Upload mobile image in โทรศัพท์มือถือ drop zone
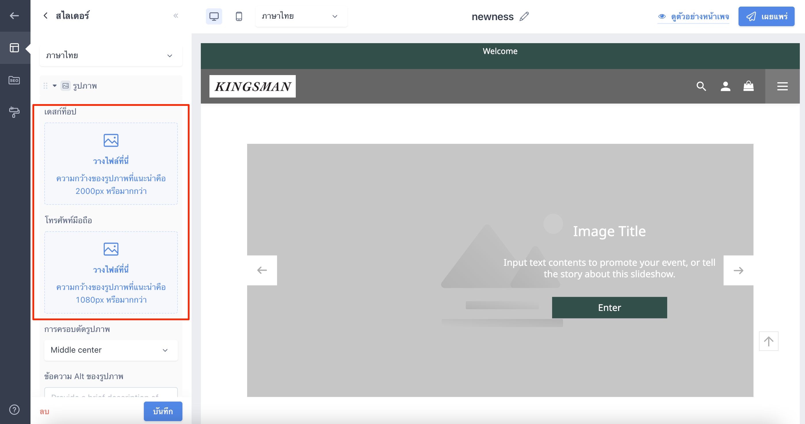 coord(111,272)
